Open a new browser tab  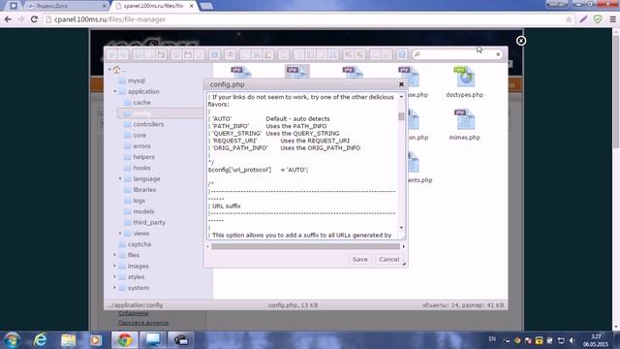206,6
